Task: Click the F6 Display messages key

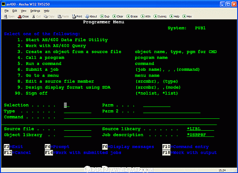Action: coord(128,147)
